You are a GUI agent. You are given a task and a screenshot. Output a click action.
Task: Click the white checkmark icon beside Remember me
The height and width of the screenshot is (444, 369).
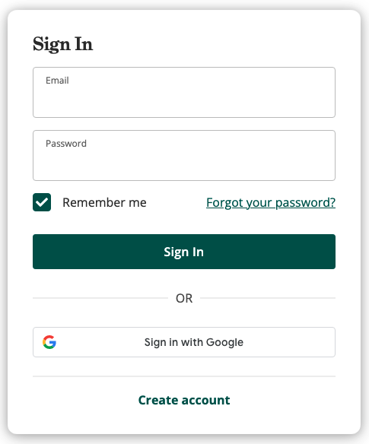coord(42,202)
